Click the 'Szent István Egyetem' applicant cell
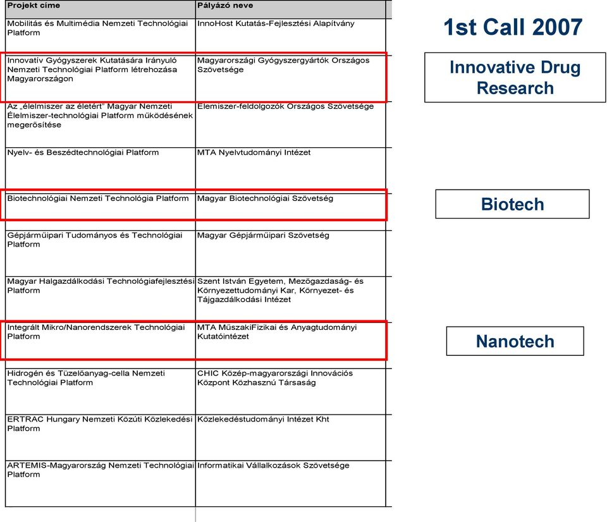The image size is (607, 522). (291, 299)
